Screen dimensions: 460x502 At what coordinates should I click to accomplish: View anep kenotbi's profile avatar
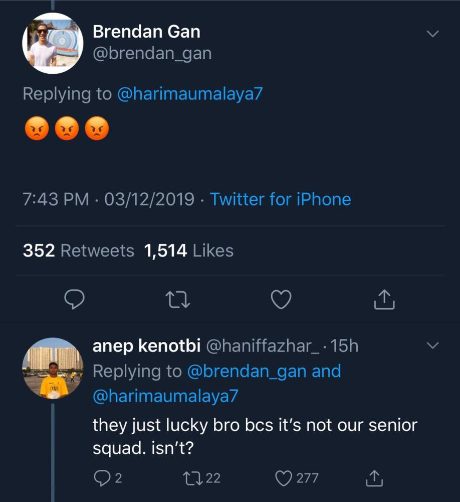[53, 368]
